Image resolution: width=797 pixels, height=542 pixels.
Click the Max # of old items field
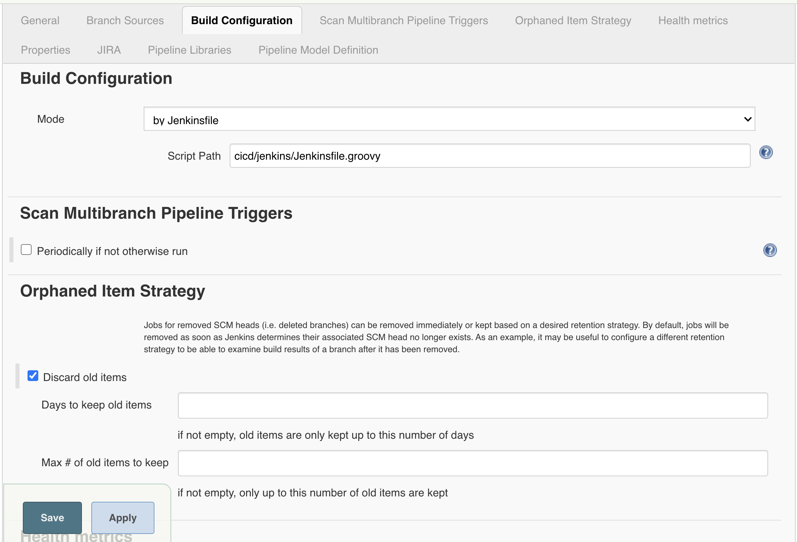click(x=473, y=463)
